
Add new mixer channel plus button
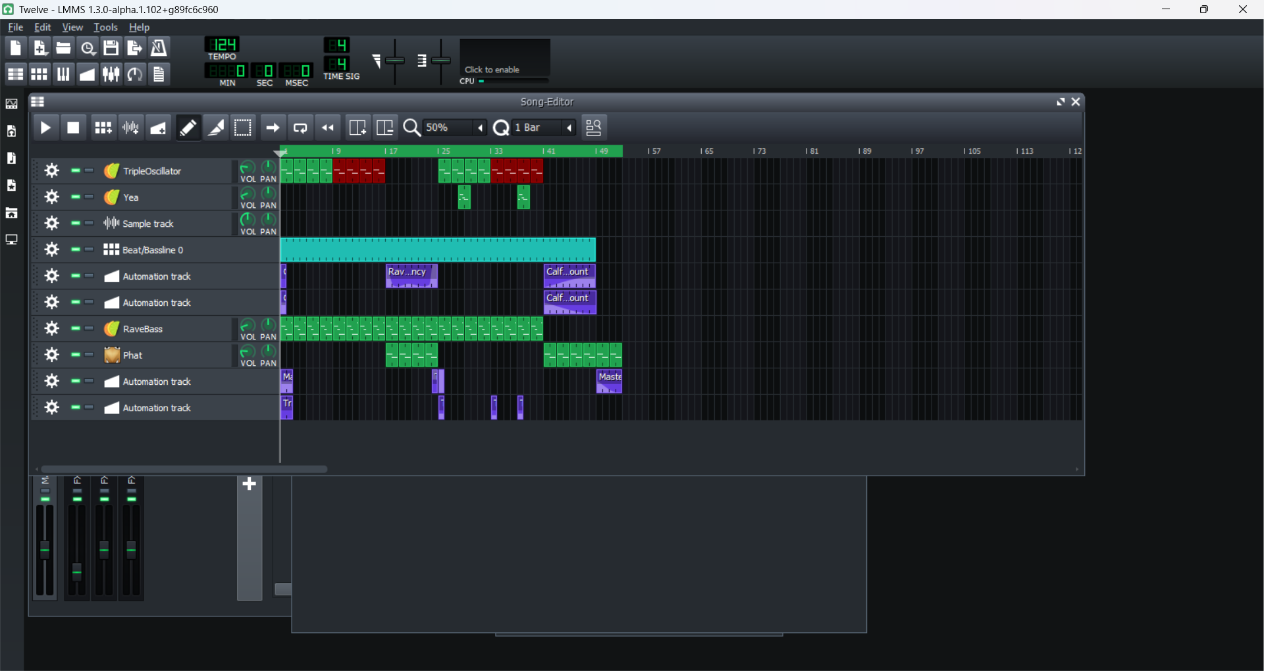tap(250, 484)
